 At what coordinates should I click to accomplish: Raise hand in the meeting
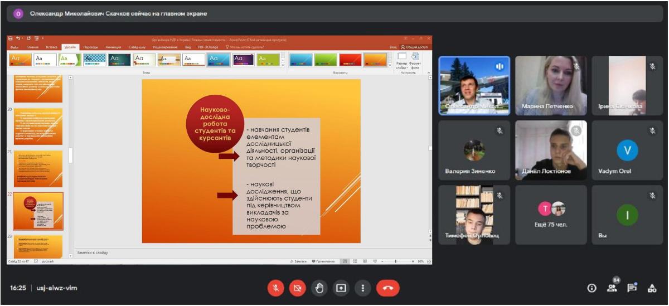319,288
